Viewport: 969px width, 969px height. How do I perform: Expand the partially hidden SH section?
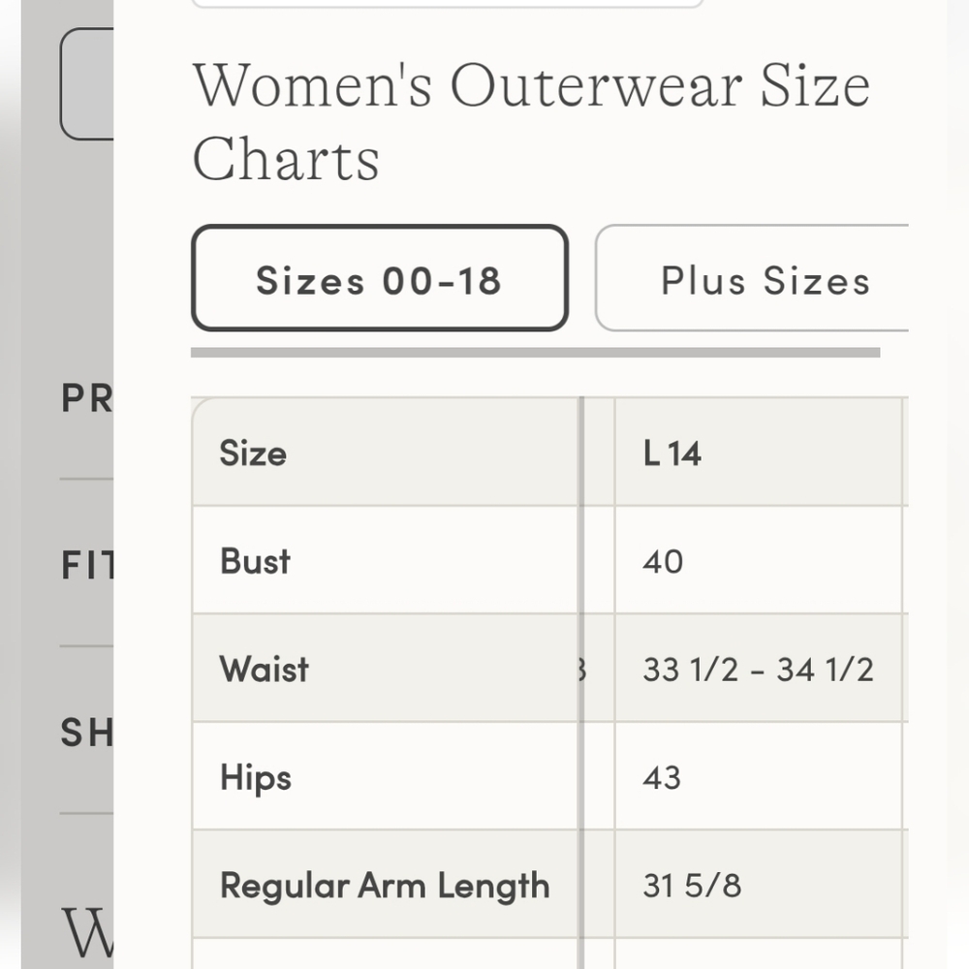[86, 733]
